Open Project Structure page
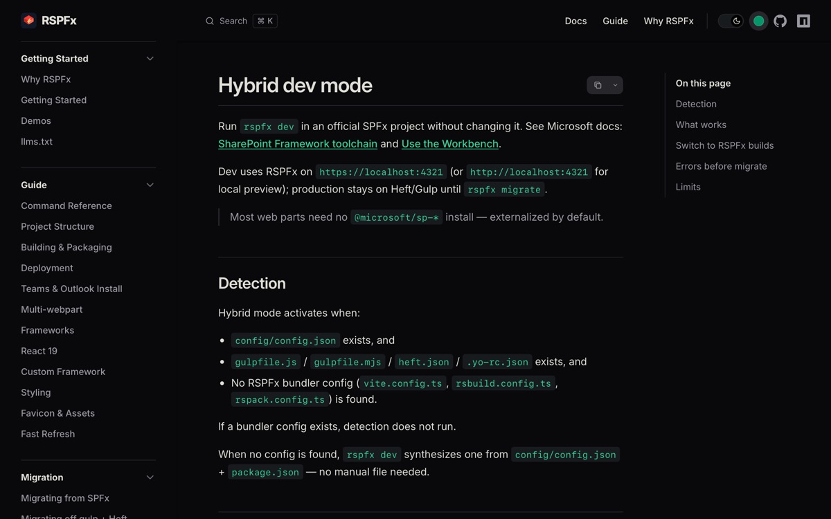 coord(57,226)
